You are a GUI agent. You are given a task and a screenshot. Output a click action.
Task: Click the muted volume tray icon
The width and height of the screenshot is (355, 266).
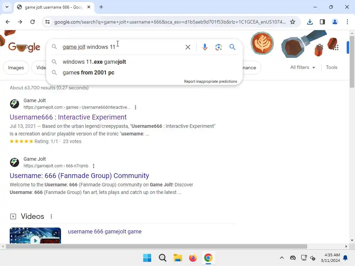pos(313,258)
